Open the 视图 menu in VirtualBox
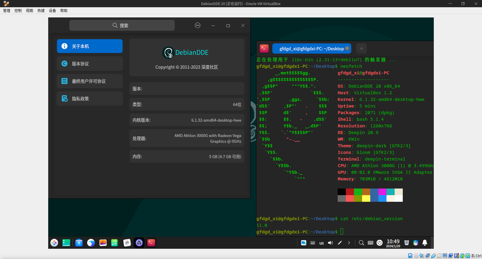 click(x=30, y=11)
